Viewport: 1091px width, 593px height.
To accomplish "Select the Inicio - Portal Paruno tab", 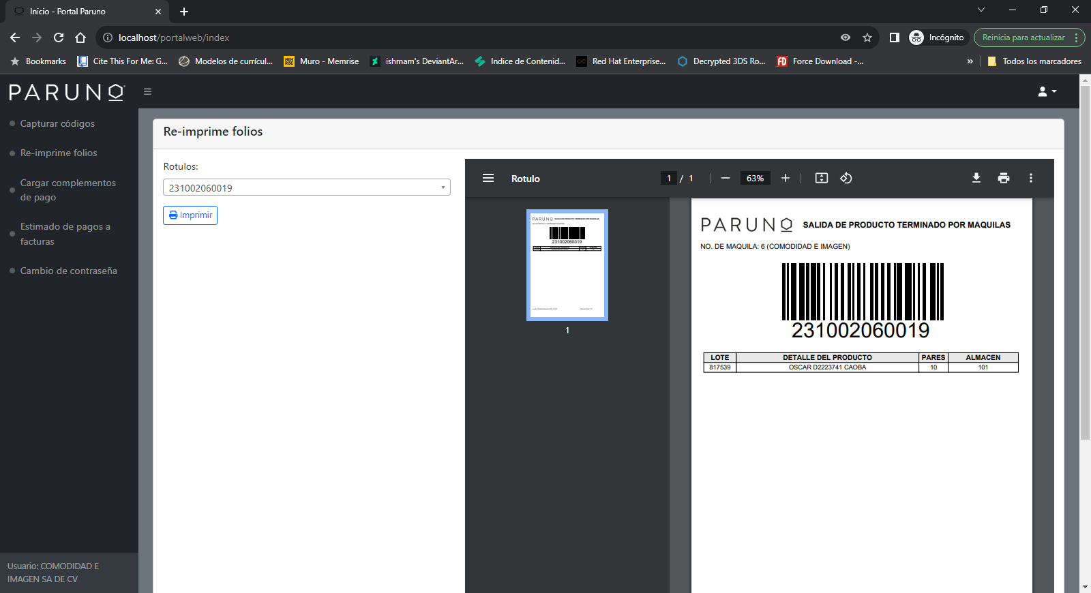I will point(87,12).
